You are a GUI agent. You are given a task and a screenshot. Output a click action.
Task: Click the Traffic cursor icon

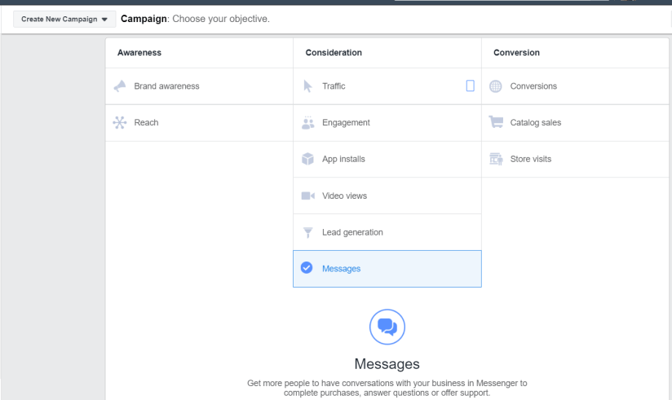pos(307,86)
